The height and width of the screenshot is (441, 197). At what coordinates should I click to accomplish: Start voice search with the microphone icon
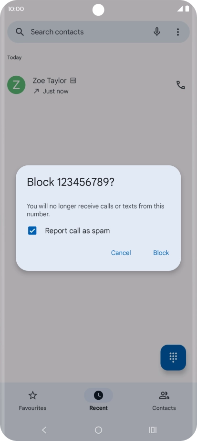coord(157,32)
